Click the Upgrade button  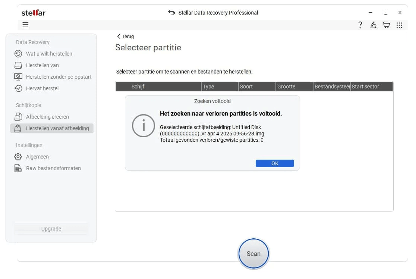coord(51,229)
